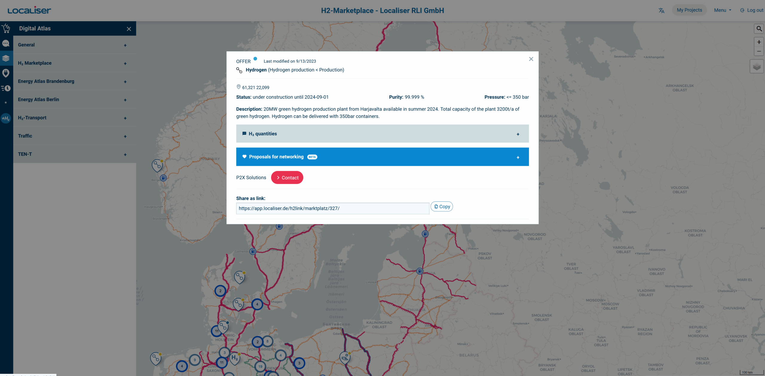Open the map search magnifier icon
Viewport: 765px width, 376px height.
pyautogui.click(x=759, y=29)
